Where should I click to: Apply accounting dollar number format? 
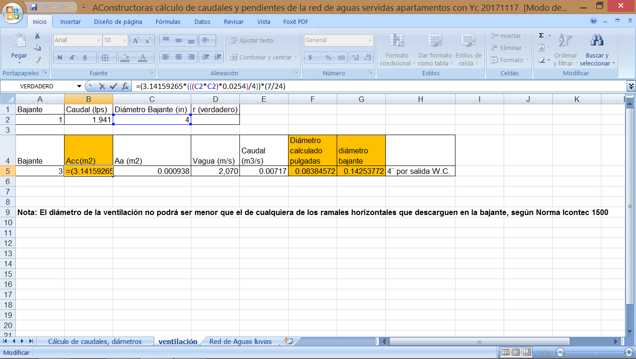tap(309, 57)
